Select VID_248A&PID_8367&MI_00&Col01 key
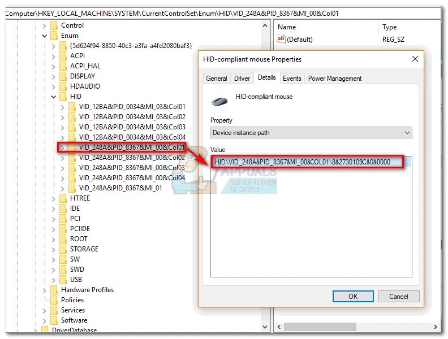The image size is (448, 339). coord(132,147)
